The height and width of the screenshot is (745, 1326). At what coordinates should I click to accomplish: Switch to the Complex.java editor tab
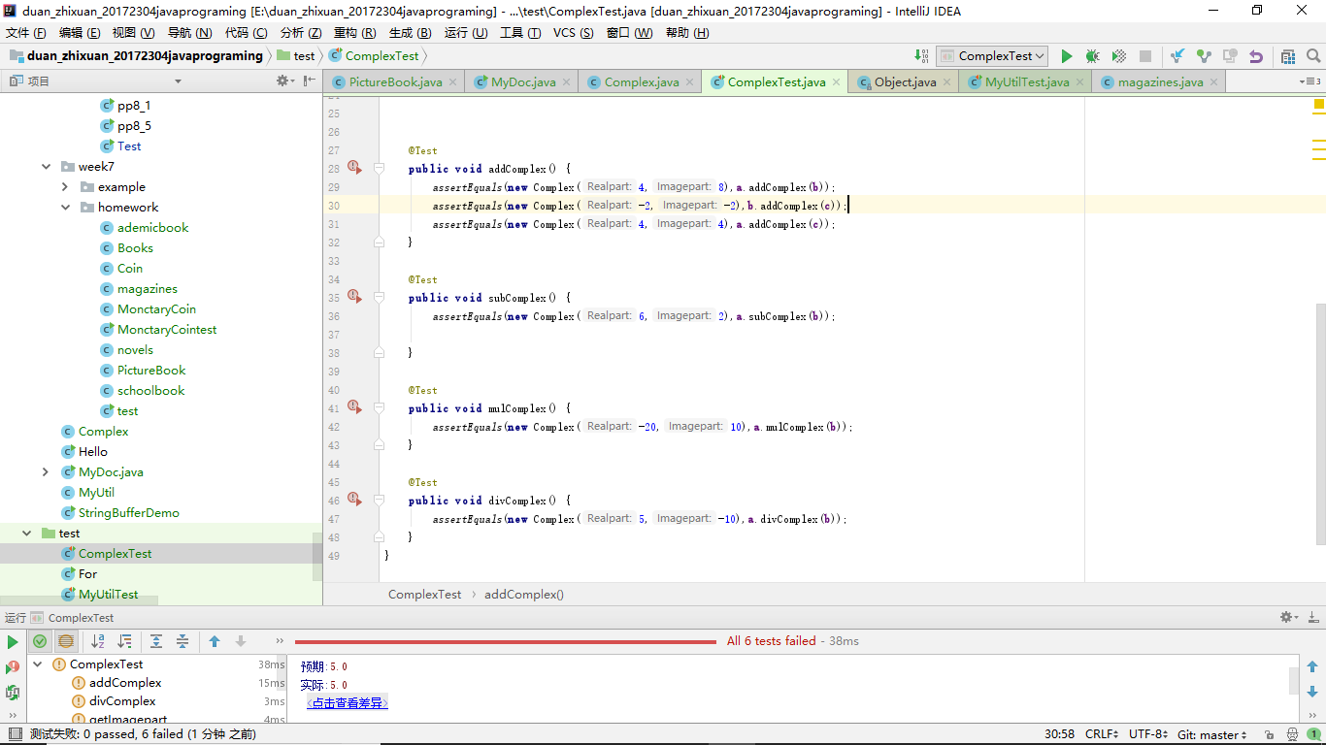click(x=641, y=82)
